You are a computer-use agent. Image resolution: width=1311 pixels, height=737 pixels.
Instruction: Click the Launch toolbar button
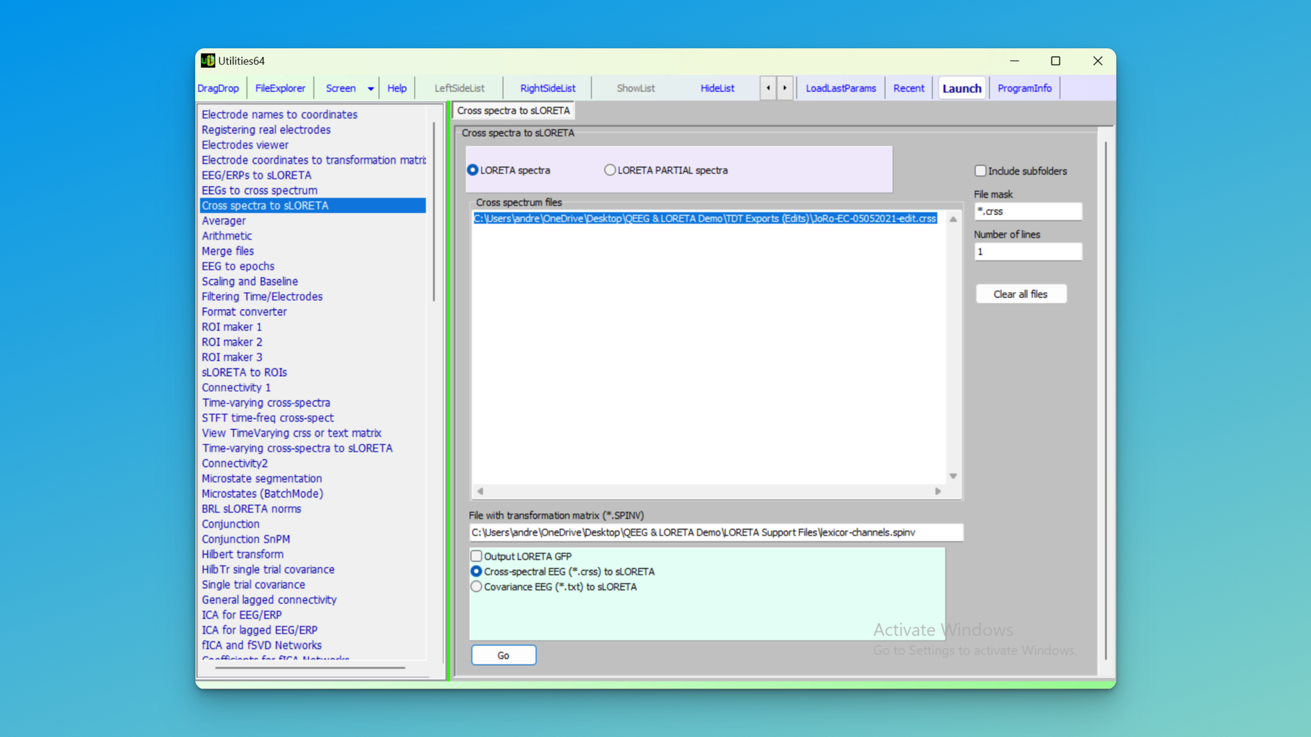coord(961,88)
